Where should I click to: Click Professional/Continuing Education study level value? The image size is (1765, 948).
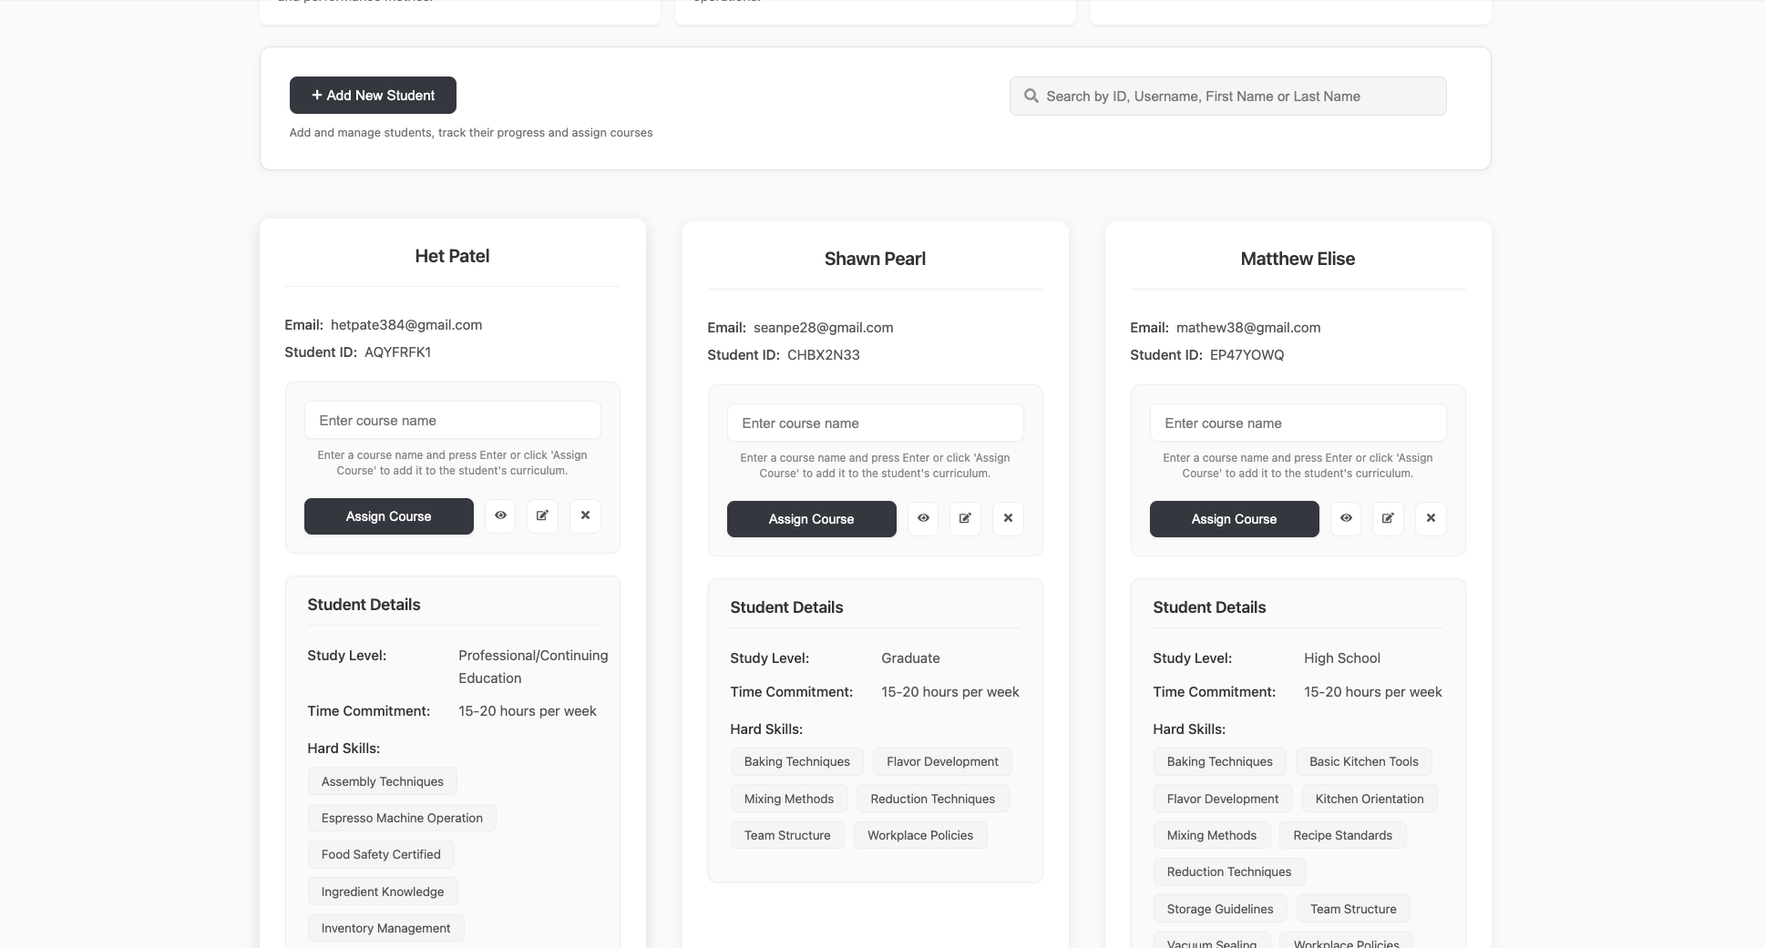[x=533, y=667]
